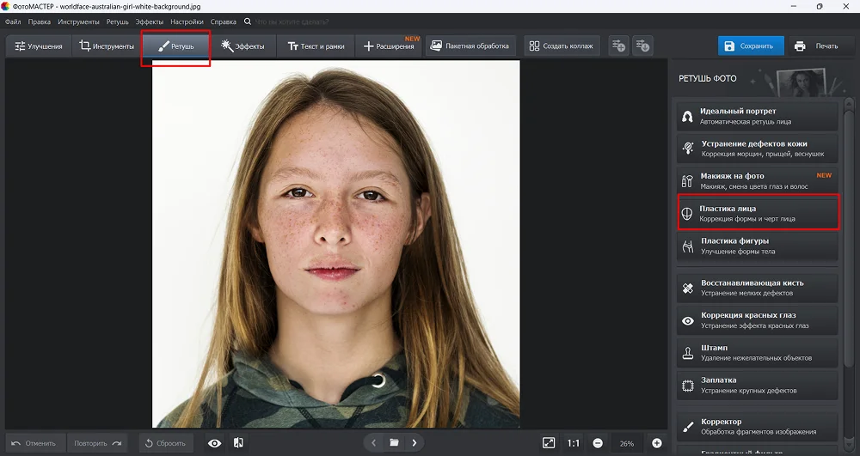
Task: Open Устранение дефектов кожи tool
Action: pos(757,149)
